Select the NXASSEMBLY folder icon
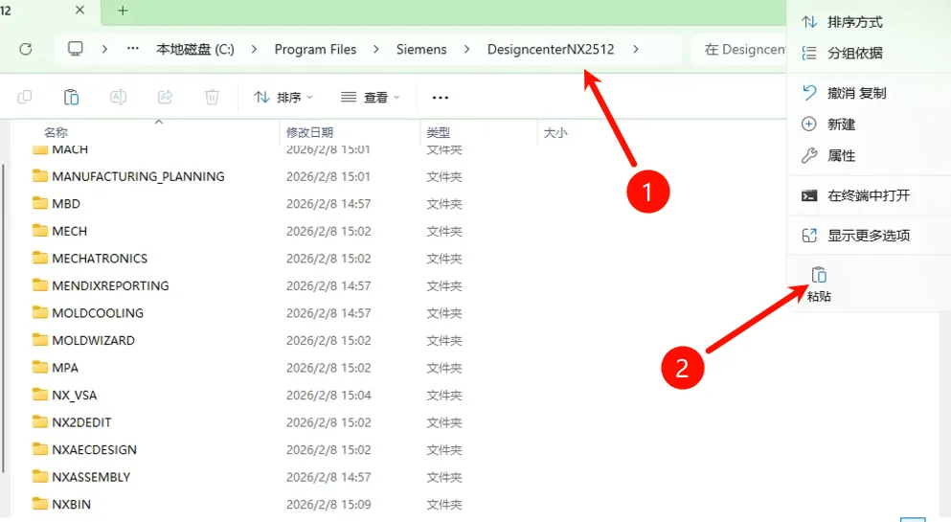The image size is (951, 522). click(40, 477)
